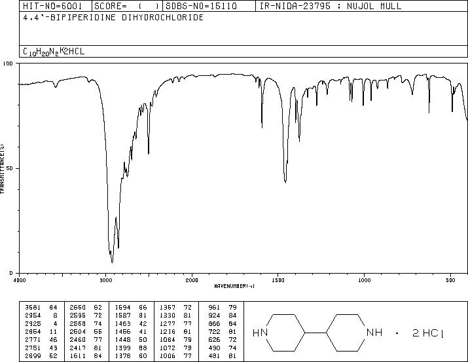The height and width of the screenshot is (362, 468).
Task: Select the 1330 peak entry
Action: 176,316
